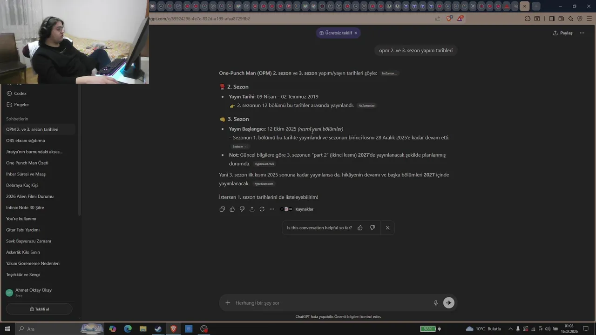Open Brave VPN shield icon
Viewport: 596px width, 335px height.
[x=580, y=19]
